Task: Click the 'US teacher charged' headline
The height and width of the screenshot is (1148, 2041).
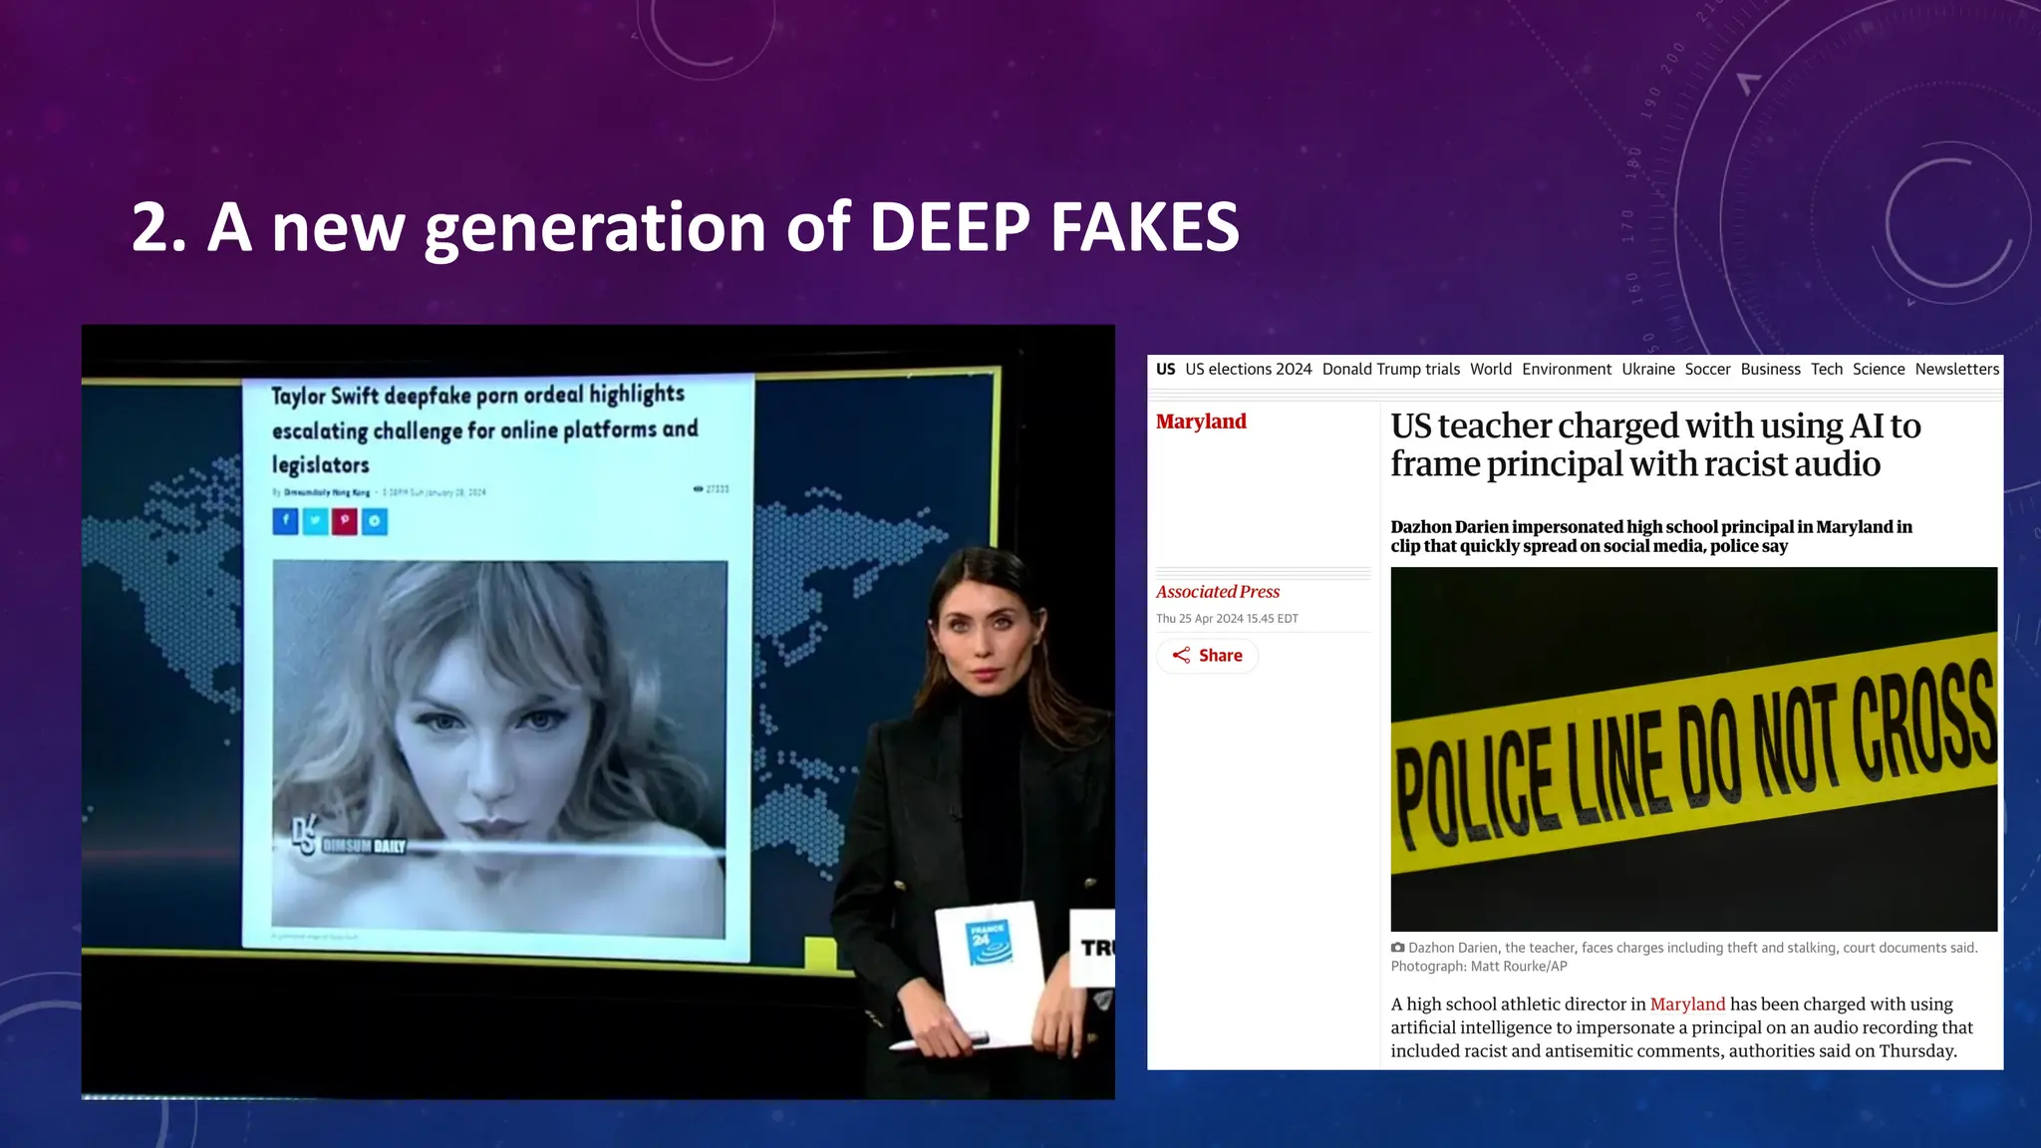Action: 1655,444
